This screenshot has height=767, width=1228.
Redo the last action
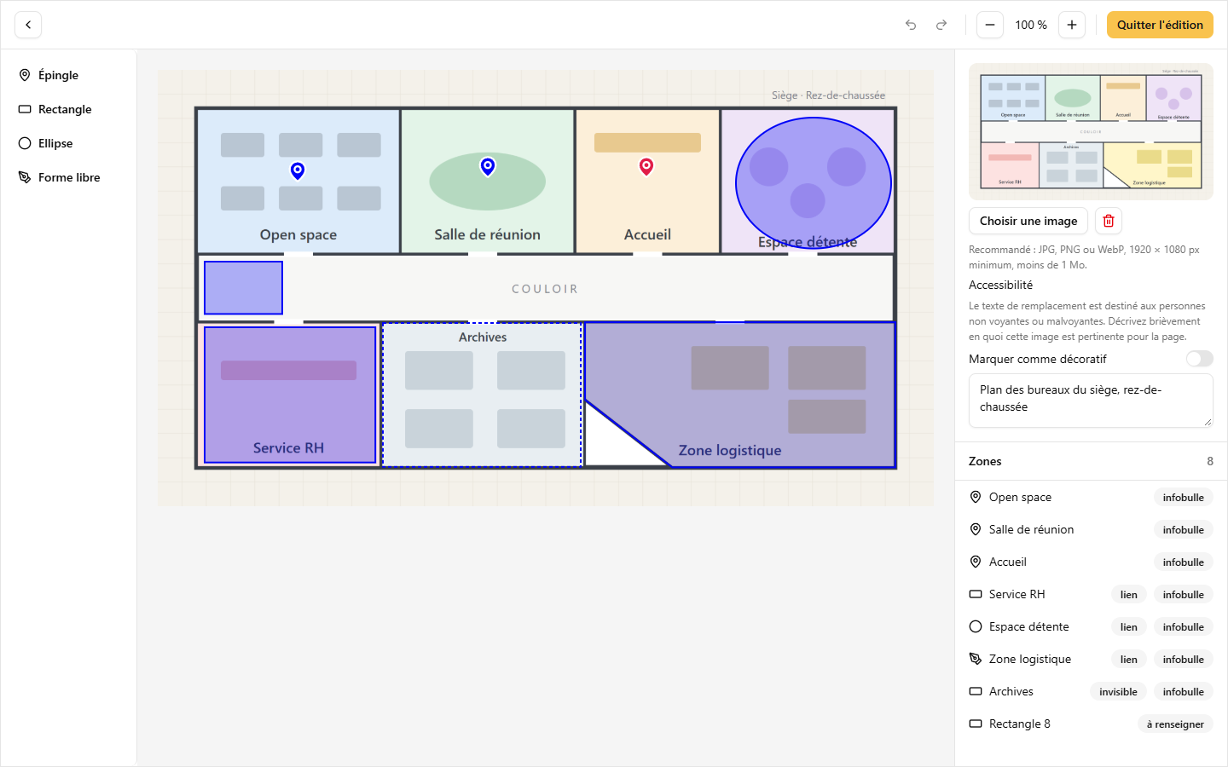coord(941,25)
